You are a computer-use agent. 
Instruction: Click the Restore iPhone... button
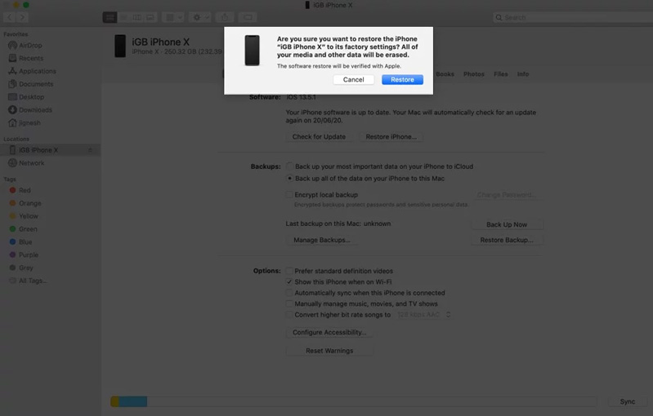(x=391, y=137)
